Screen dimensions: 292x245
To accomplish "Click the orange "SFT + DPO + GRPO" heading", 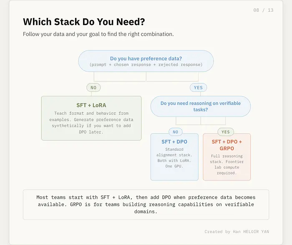I will [x=227, y=145].
